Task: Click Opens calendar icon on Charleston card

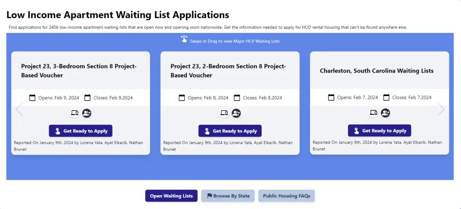Action: click(x=331, y=97)
